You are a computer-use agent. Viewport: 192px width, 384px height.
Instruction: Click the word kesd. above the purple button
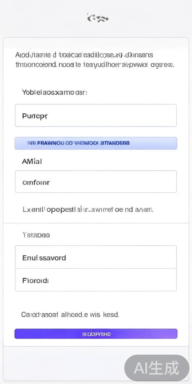(111, 314)
